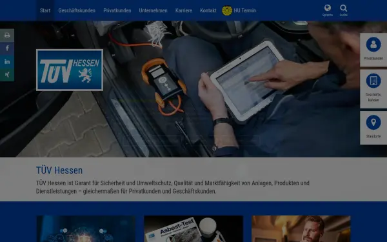Select the Start menu item

(x=45, y=10)
